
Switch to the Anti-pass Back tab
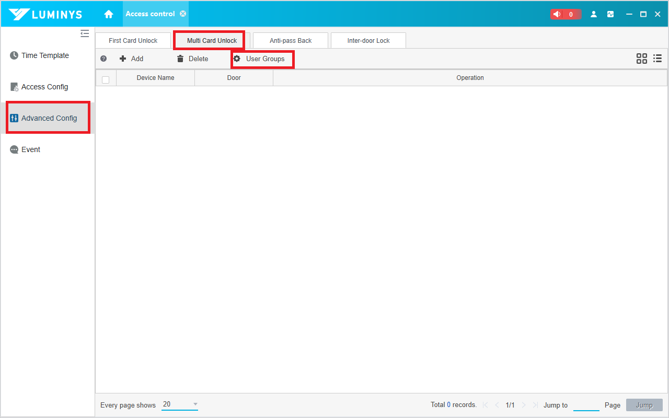point(291,41)
